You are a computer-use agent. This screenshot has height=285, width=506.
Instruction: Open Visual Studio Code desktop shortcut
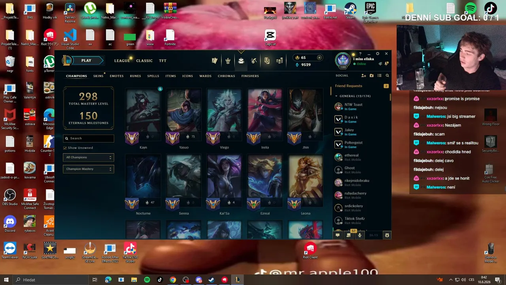[x=70, y=40]
